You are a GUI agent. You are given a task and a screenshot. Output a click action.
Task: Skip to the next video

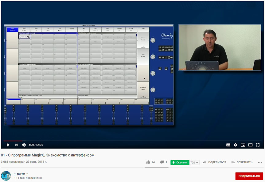coord(17,145)
